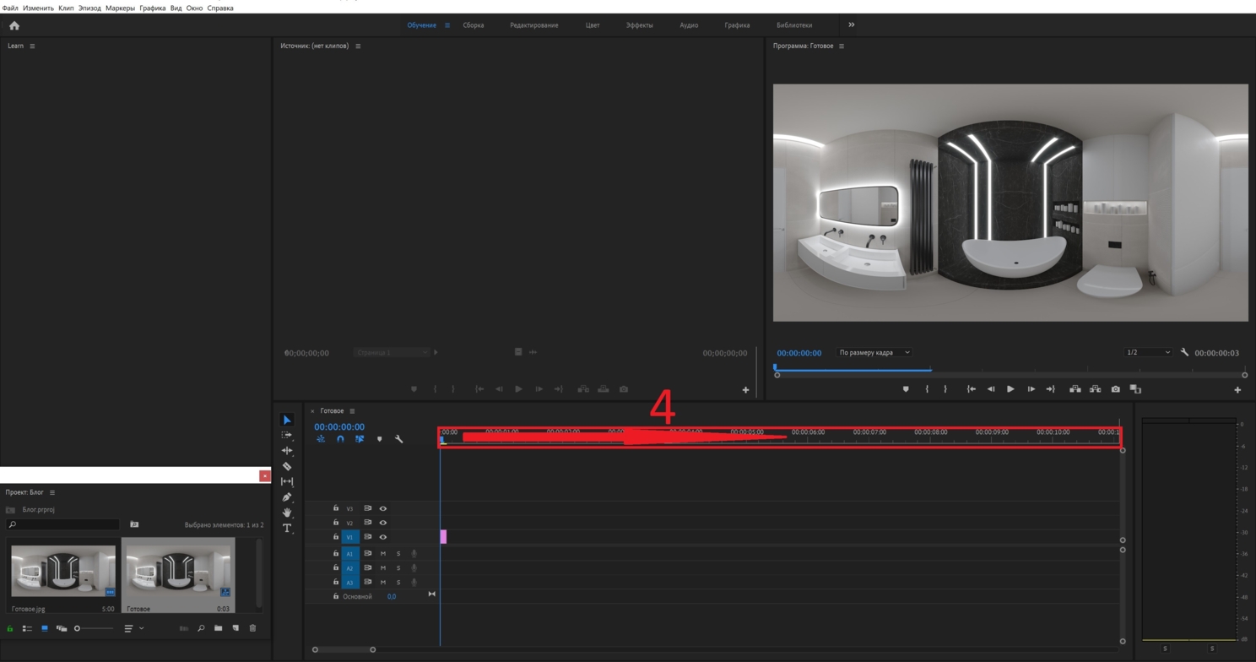Select the Razor tool

click(x=287, y=466)
